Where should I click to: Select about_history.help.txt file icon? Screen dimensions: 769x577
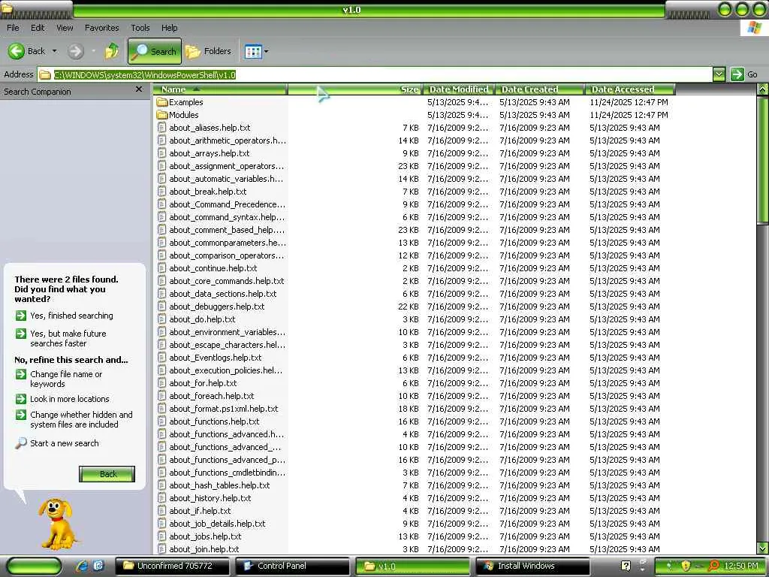click(x=162, y=498)
